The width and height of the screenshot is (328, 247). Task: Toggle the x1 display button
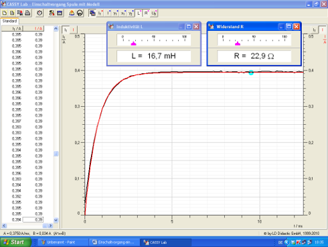pyautogui.click(x=123, y=13)
